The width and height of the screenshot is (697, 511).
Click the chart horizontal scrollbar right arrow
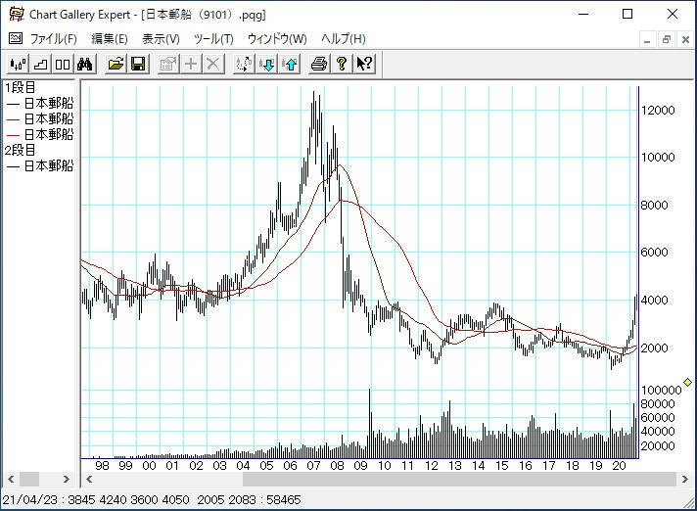(683, 480)
